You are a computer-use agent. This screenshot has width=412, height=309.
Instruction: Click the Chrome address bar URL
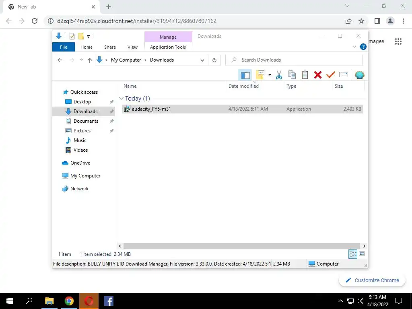pos(137,21)
